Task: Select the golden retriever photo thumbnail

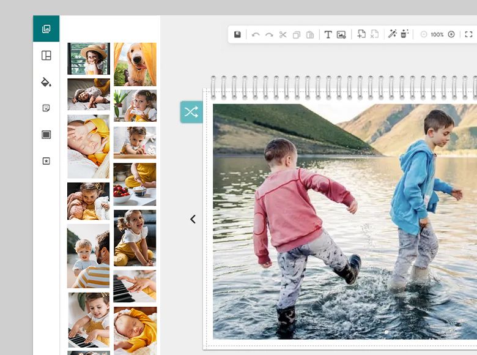Action: point(135,64)
